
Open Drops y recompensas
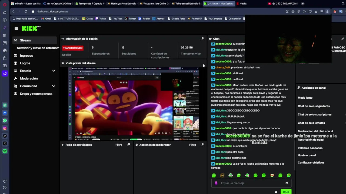pos(36,94)
